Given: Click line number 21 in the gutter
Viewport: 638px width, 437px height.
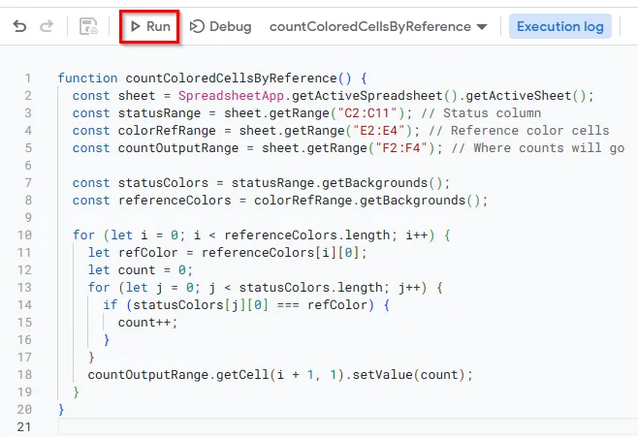Looking at the screenshot, I should [x=24, y=427].
